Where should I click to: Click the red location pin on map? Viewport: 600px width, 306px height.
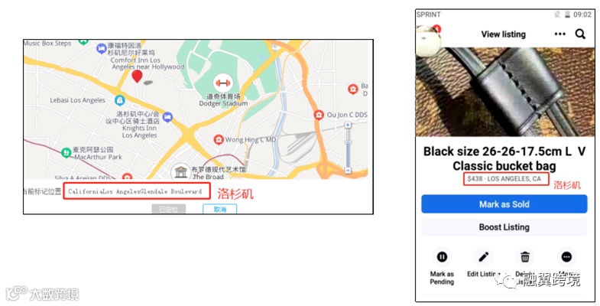pos(137,76)
